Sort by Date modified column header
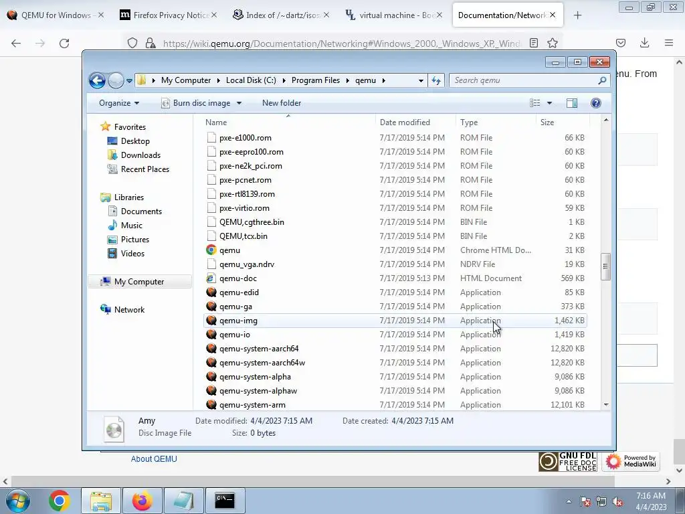Image resolution: width=685 pixels, height=514 pixels. [415, 122]
